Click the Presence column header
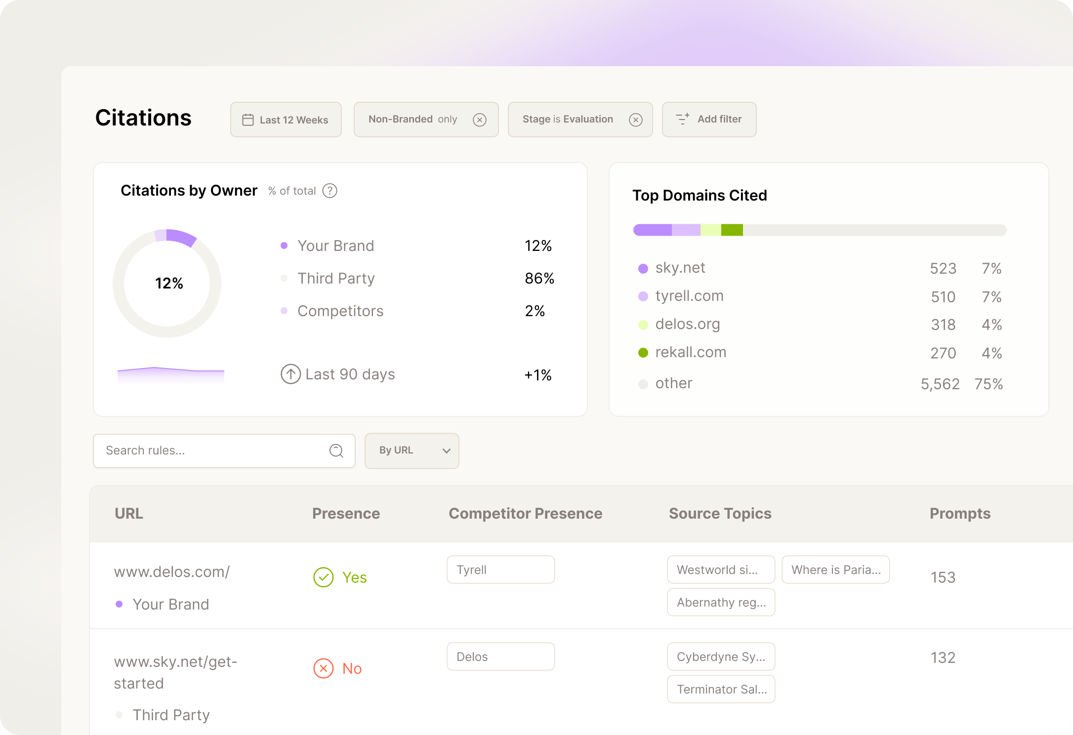 (x=346, y=513)
